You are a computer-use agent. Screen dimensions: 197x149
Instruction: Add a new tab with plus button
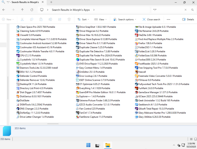click(x=51, y=2)
